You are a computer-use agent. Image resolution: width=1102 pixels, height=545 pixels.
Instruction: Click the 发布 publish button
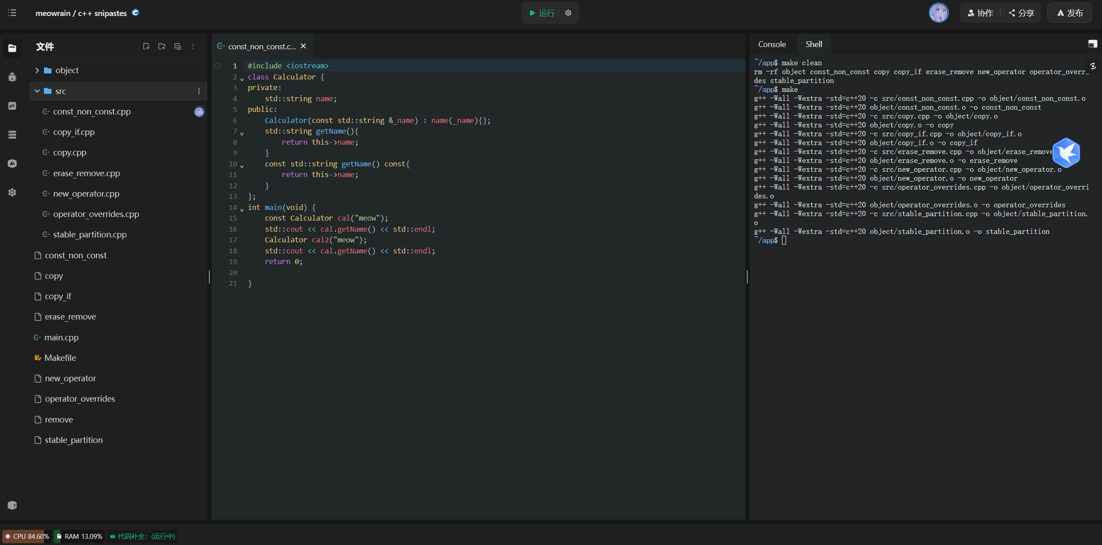[x=1070, y=13]
